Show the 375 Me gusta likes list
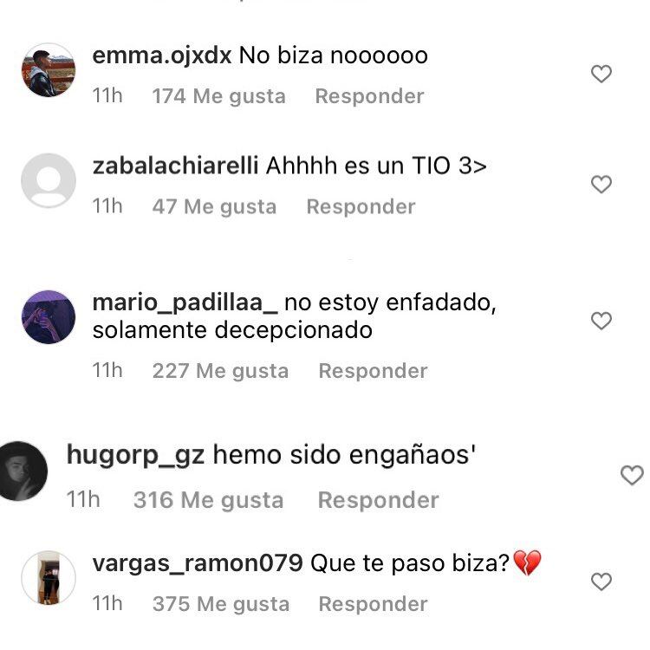Viewport: 650px width, 650px height. (221, 604)
